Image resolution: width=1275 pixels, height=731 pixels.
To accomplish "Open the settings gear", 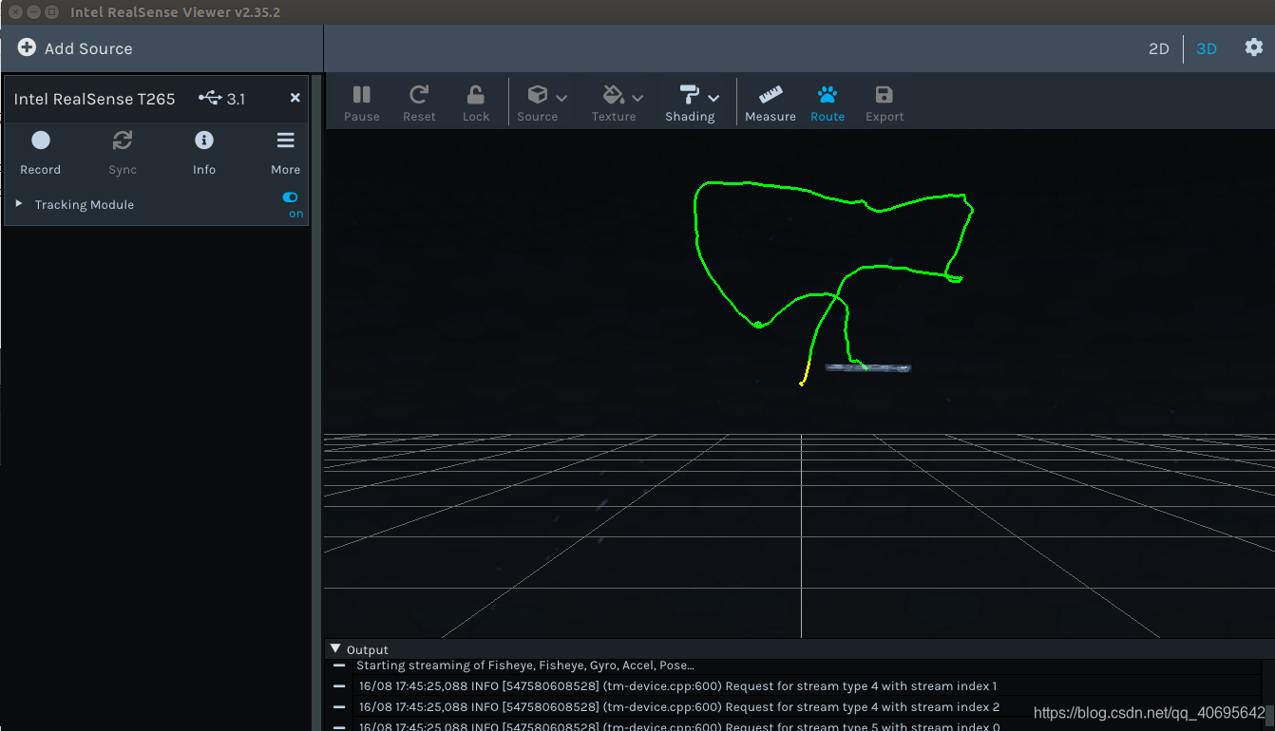I will 1254,47.
